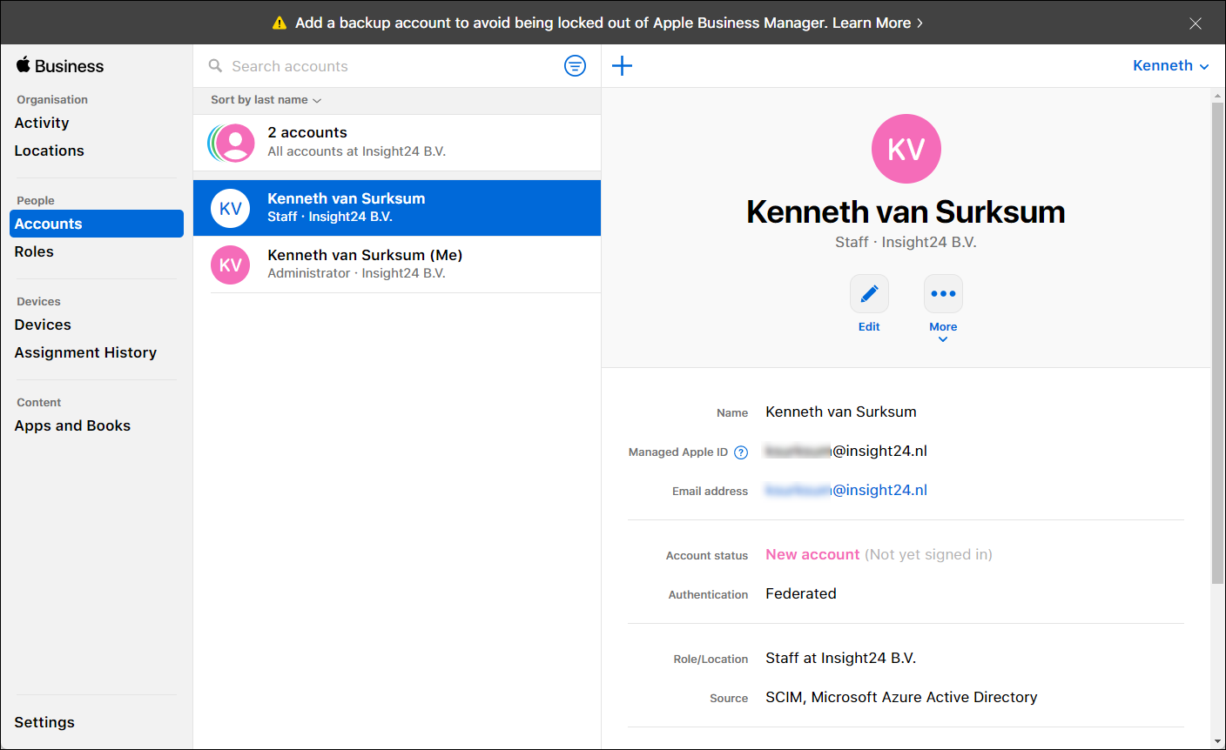The height and width of the screenshot is (750, 1226).
Task: Dismiss the backup account banner
Action: click(x=1196, y=23)
